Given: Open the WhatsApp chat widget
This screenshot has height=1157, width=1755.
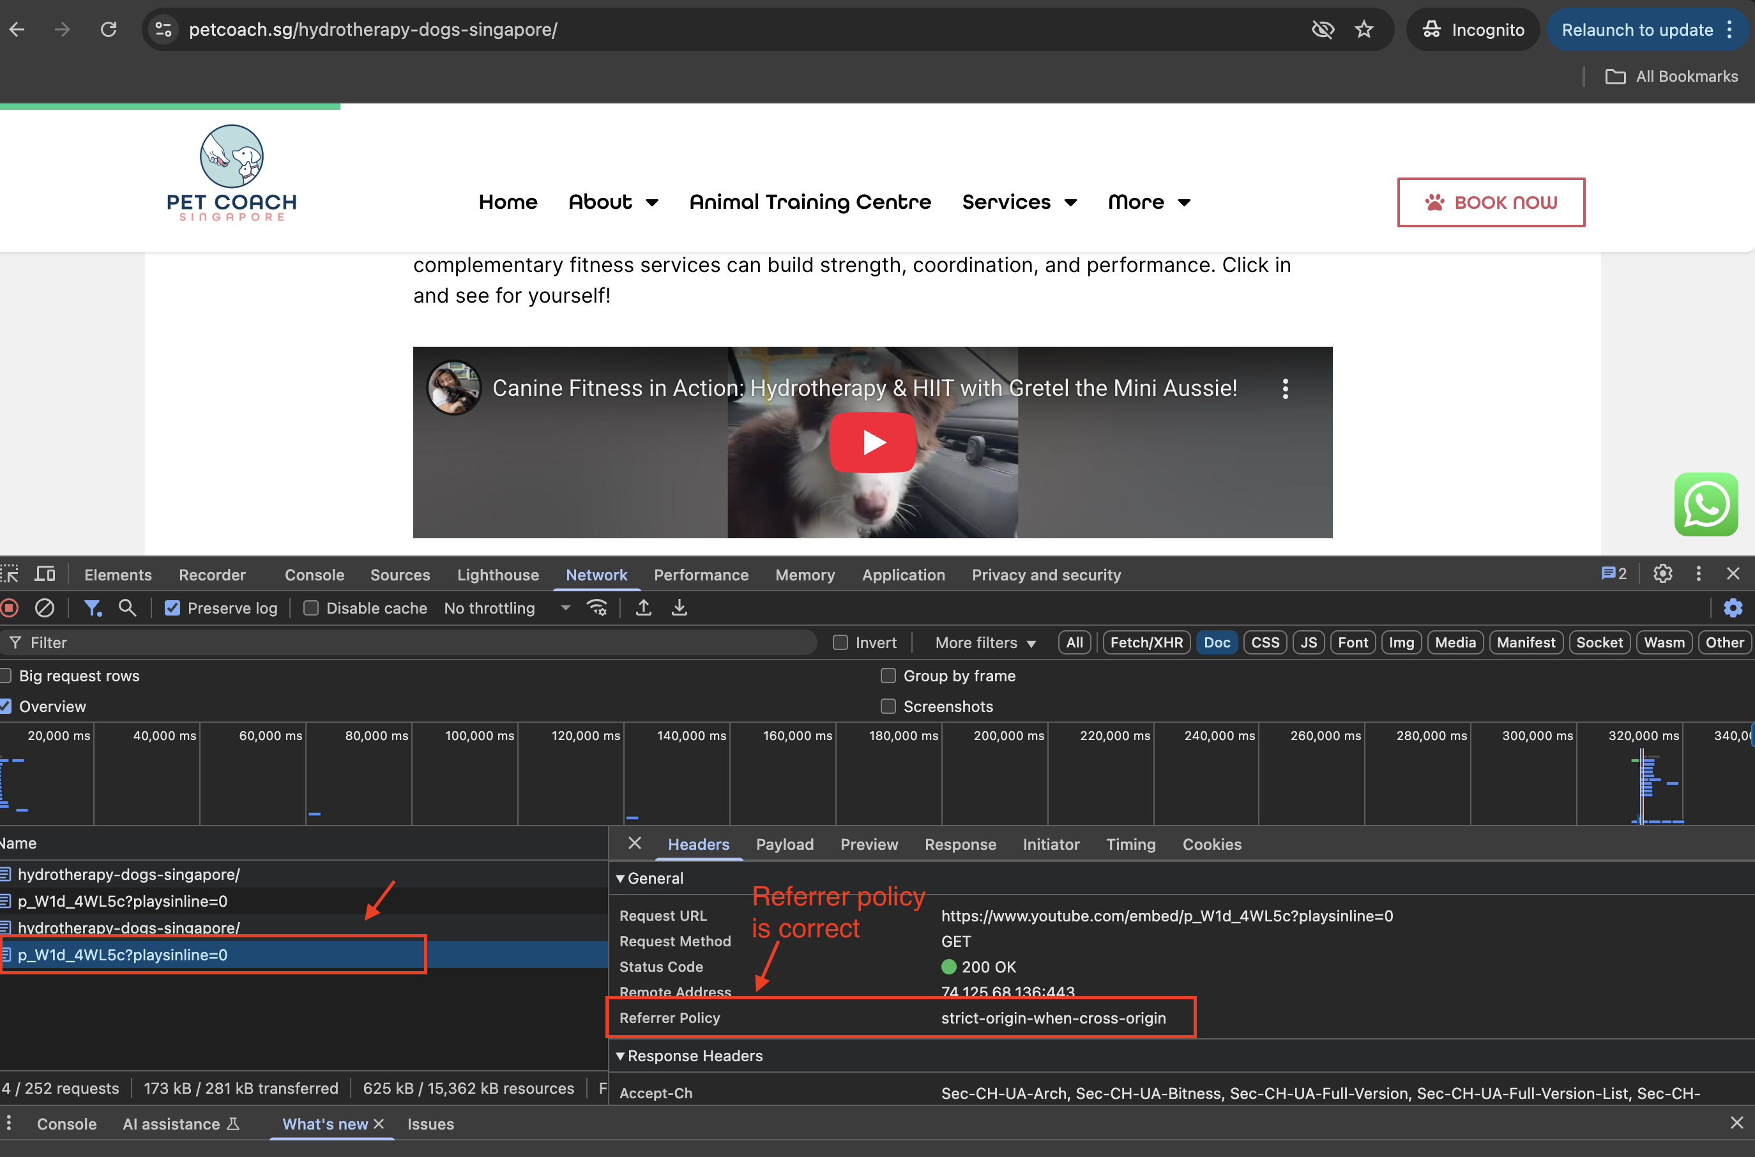Looking at the screenshot, I should 1706,504.
